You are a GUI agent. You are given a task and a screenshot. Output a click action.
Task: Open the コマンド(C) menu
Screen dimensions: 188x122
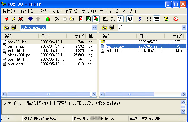tap(27, 11)
